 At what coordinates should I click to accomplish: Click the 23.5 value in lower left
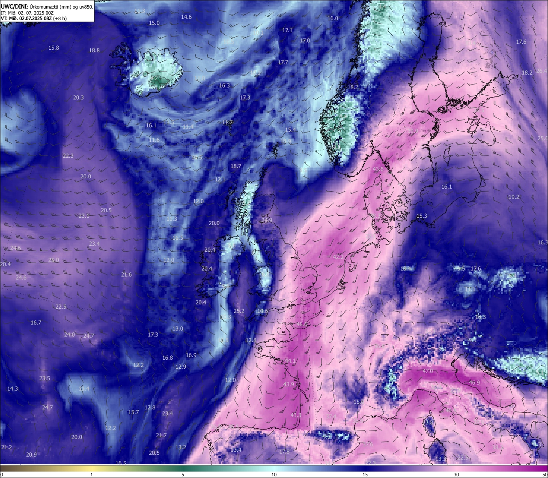[45, 379]
